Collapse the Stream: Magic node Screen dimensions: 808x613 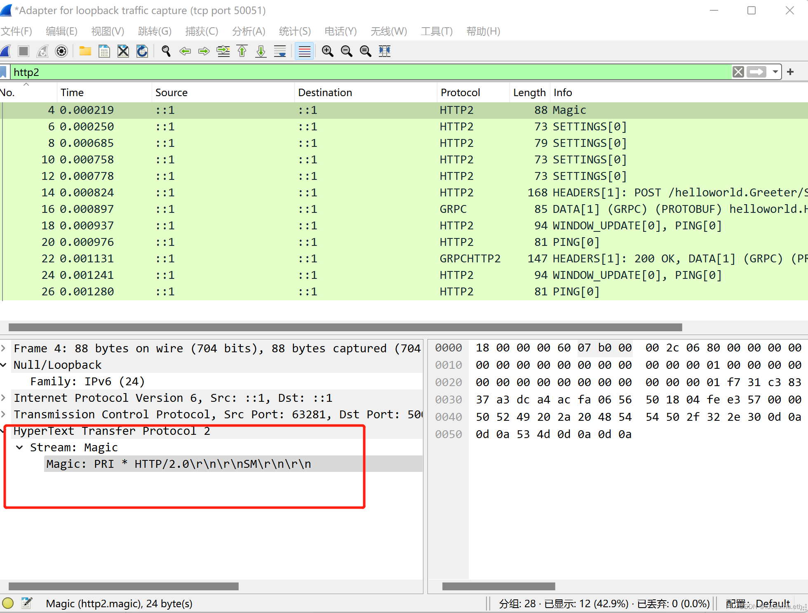coord(19,447)
